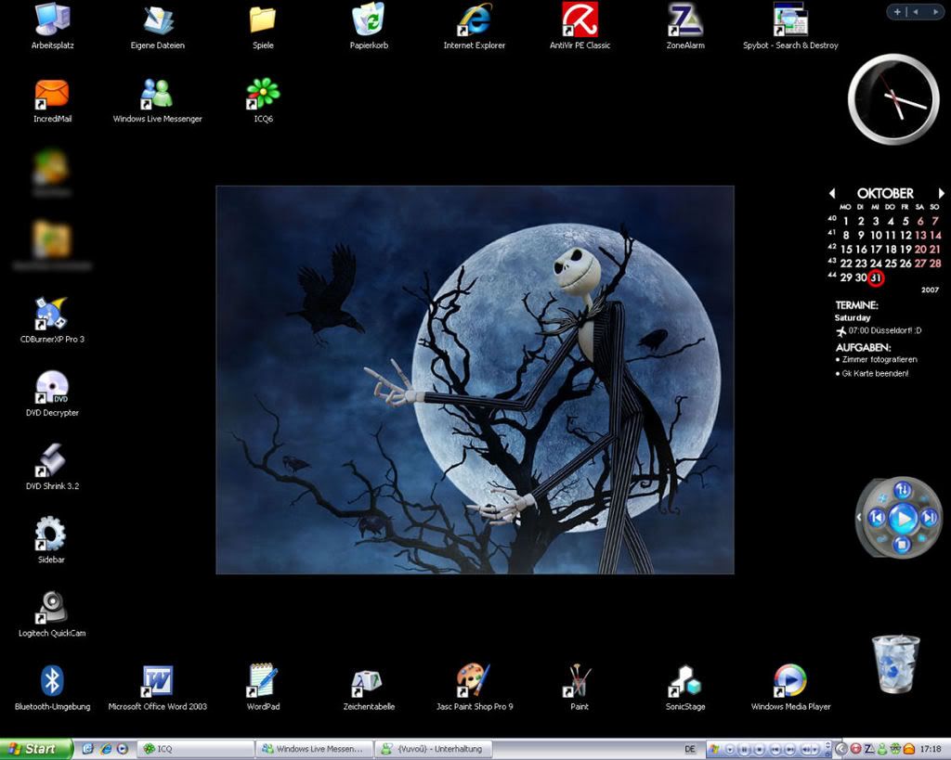951x760 pixels.
Task: Click the sidebar add gadget plus button
Action: click(897, 11)
